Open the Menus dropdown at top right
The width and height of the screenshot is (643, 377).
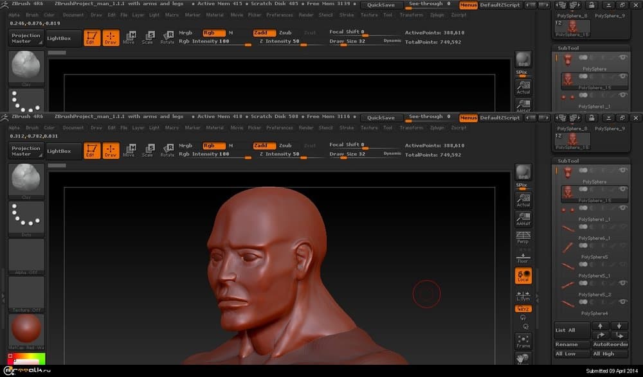click(468, 118)
